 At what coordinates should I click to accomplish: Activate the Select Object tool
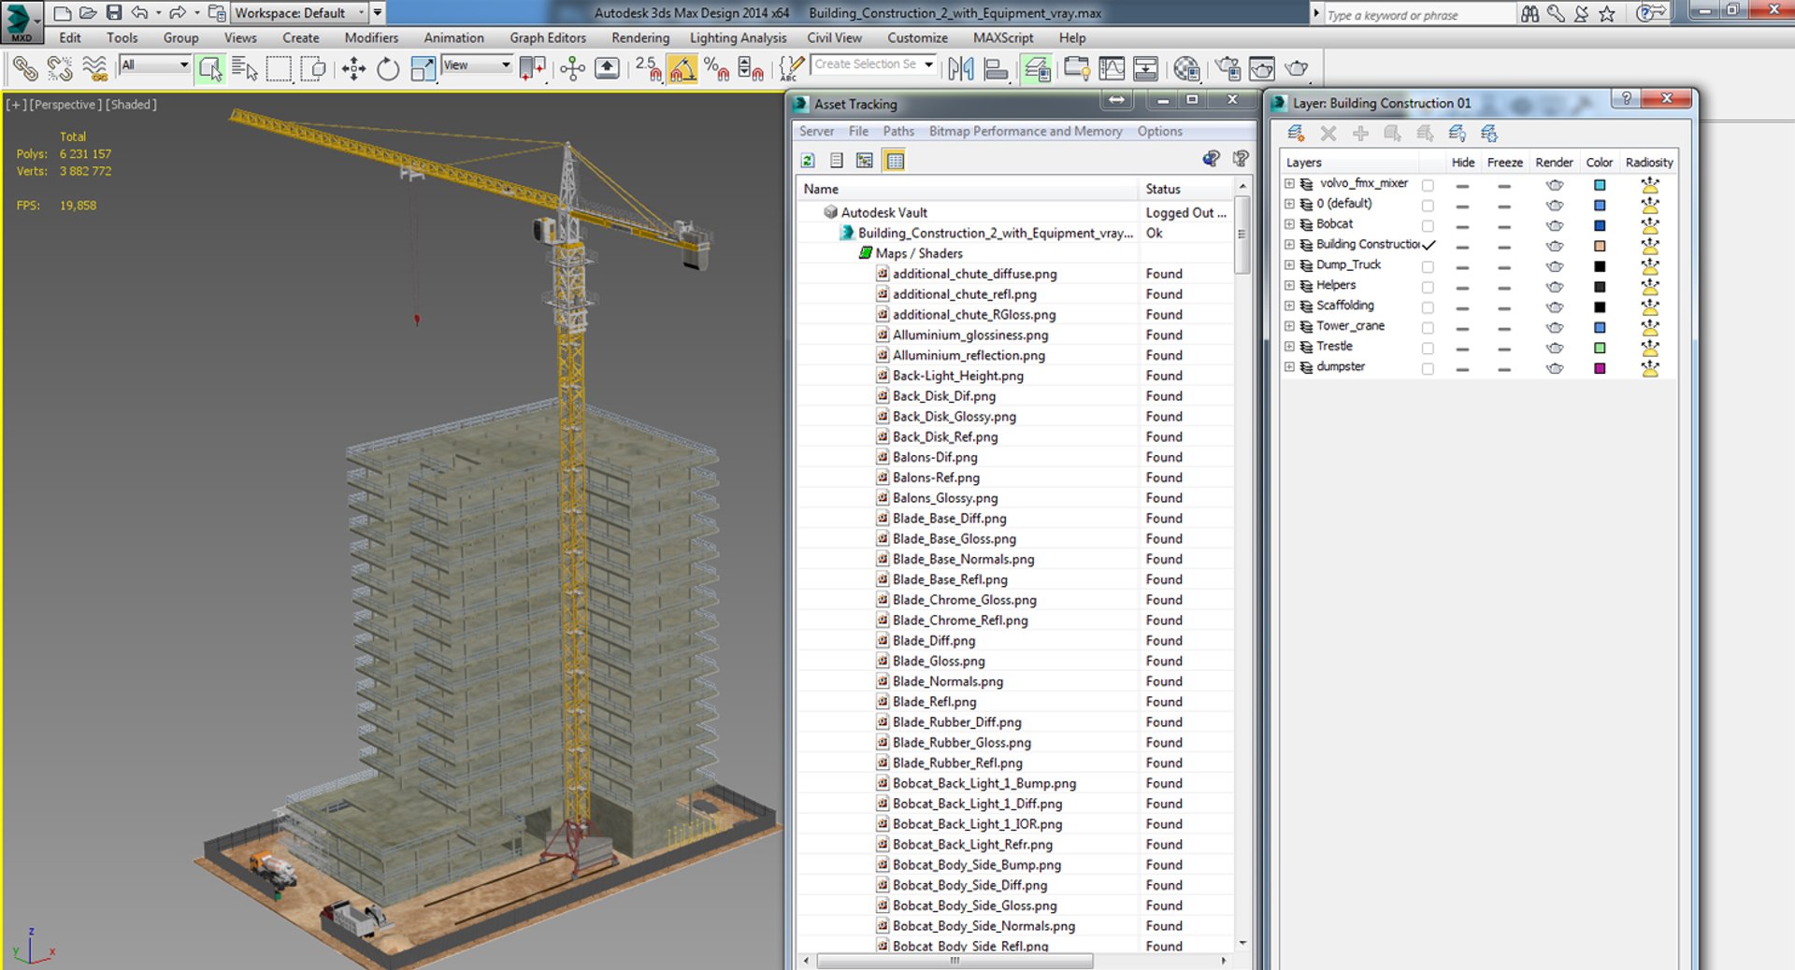point(210,68)
